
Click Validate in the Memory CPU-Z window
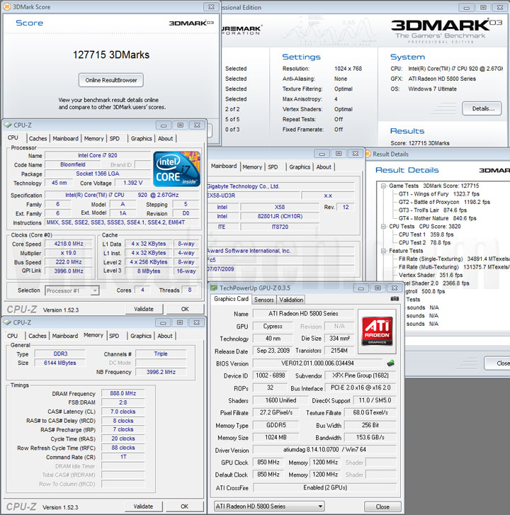144,506
